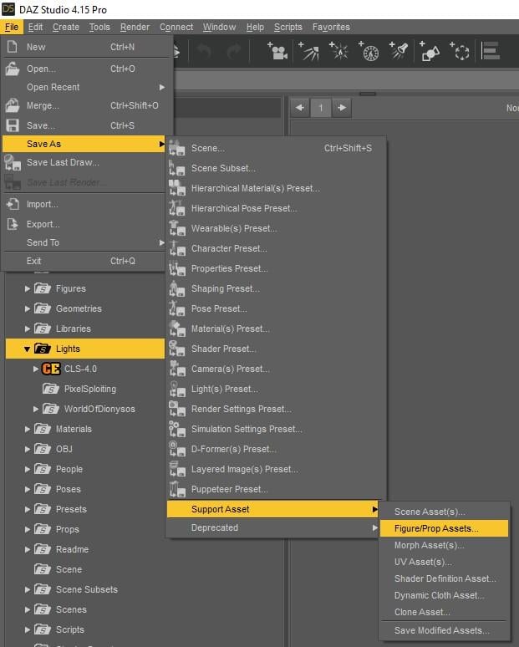Click the Scene save icon in submenu
The image size is (519, 647).
coord(176,148)
